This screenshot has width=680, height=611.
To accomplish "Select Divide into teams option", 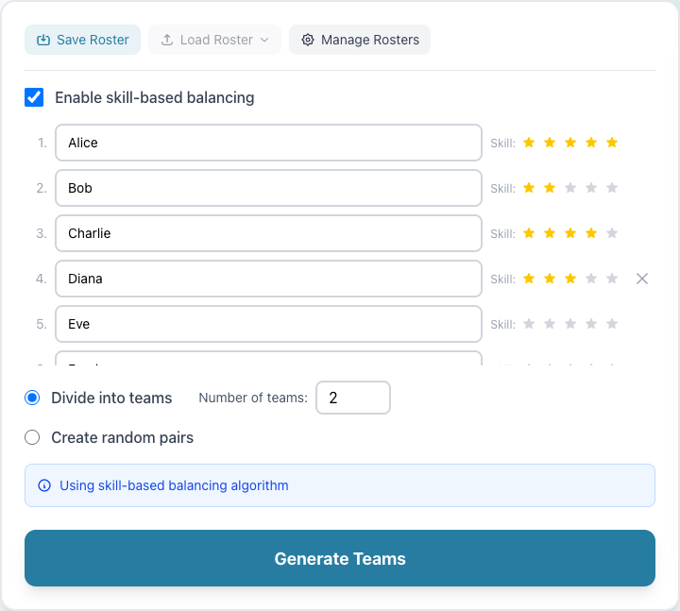I will click(32, 398).
